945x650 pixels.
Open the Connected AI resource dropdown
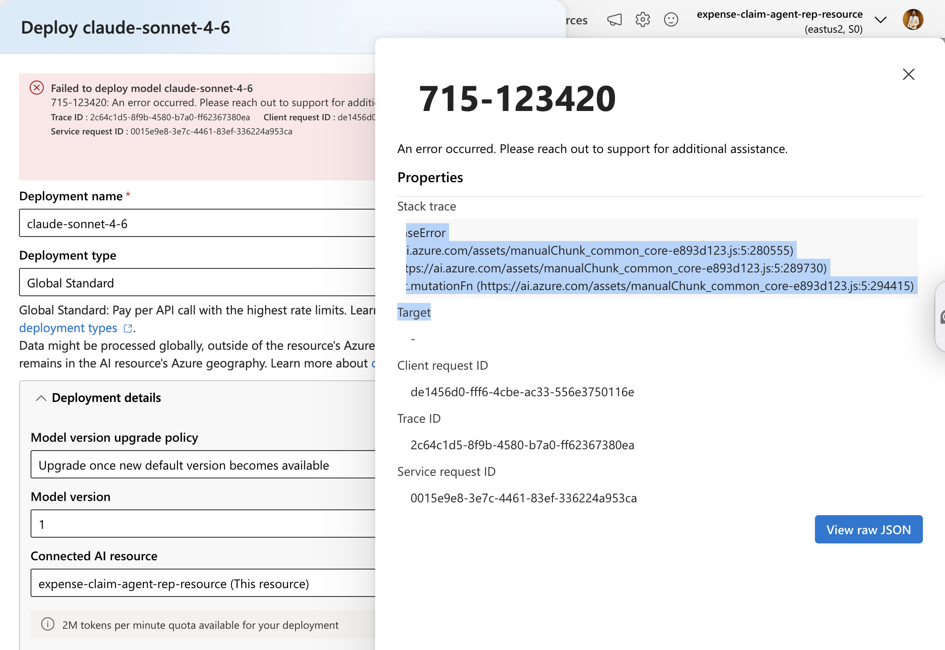[203, 583]
